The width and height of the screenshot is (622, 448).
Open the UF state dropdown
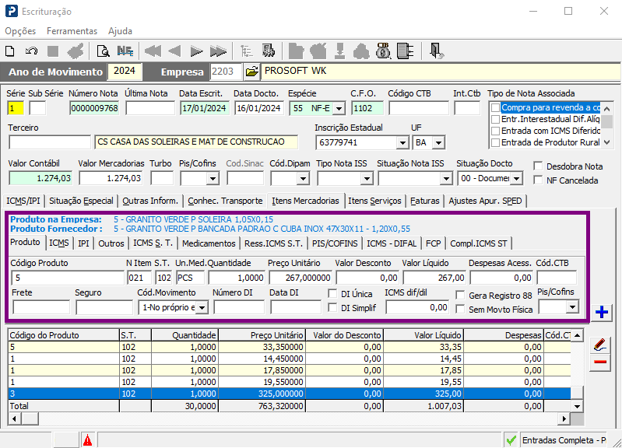(438, 143)
